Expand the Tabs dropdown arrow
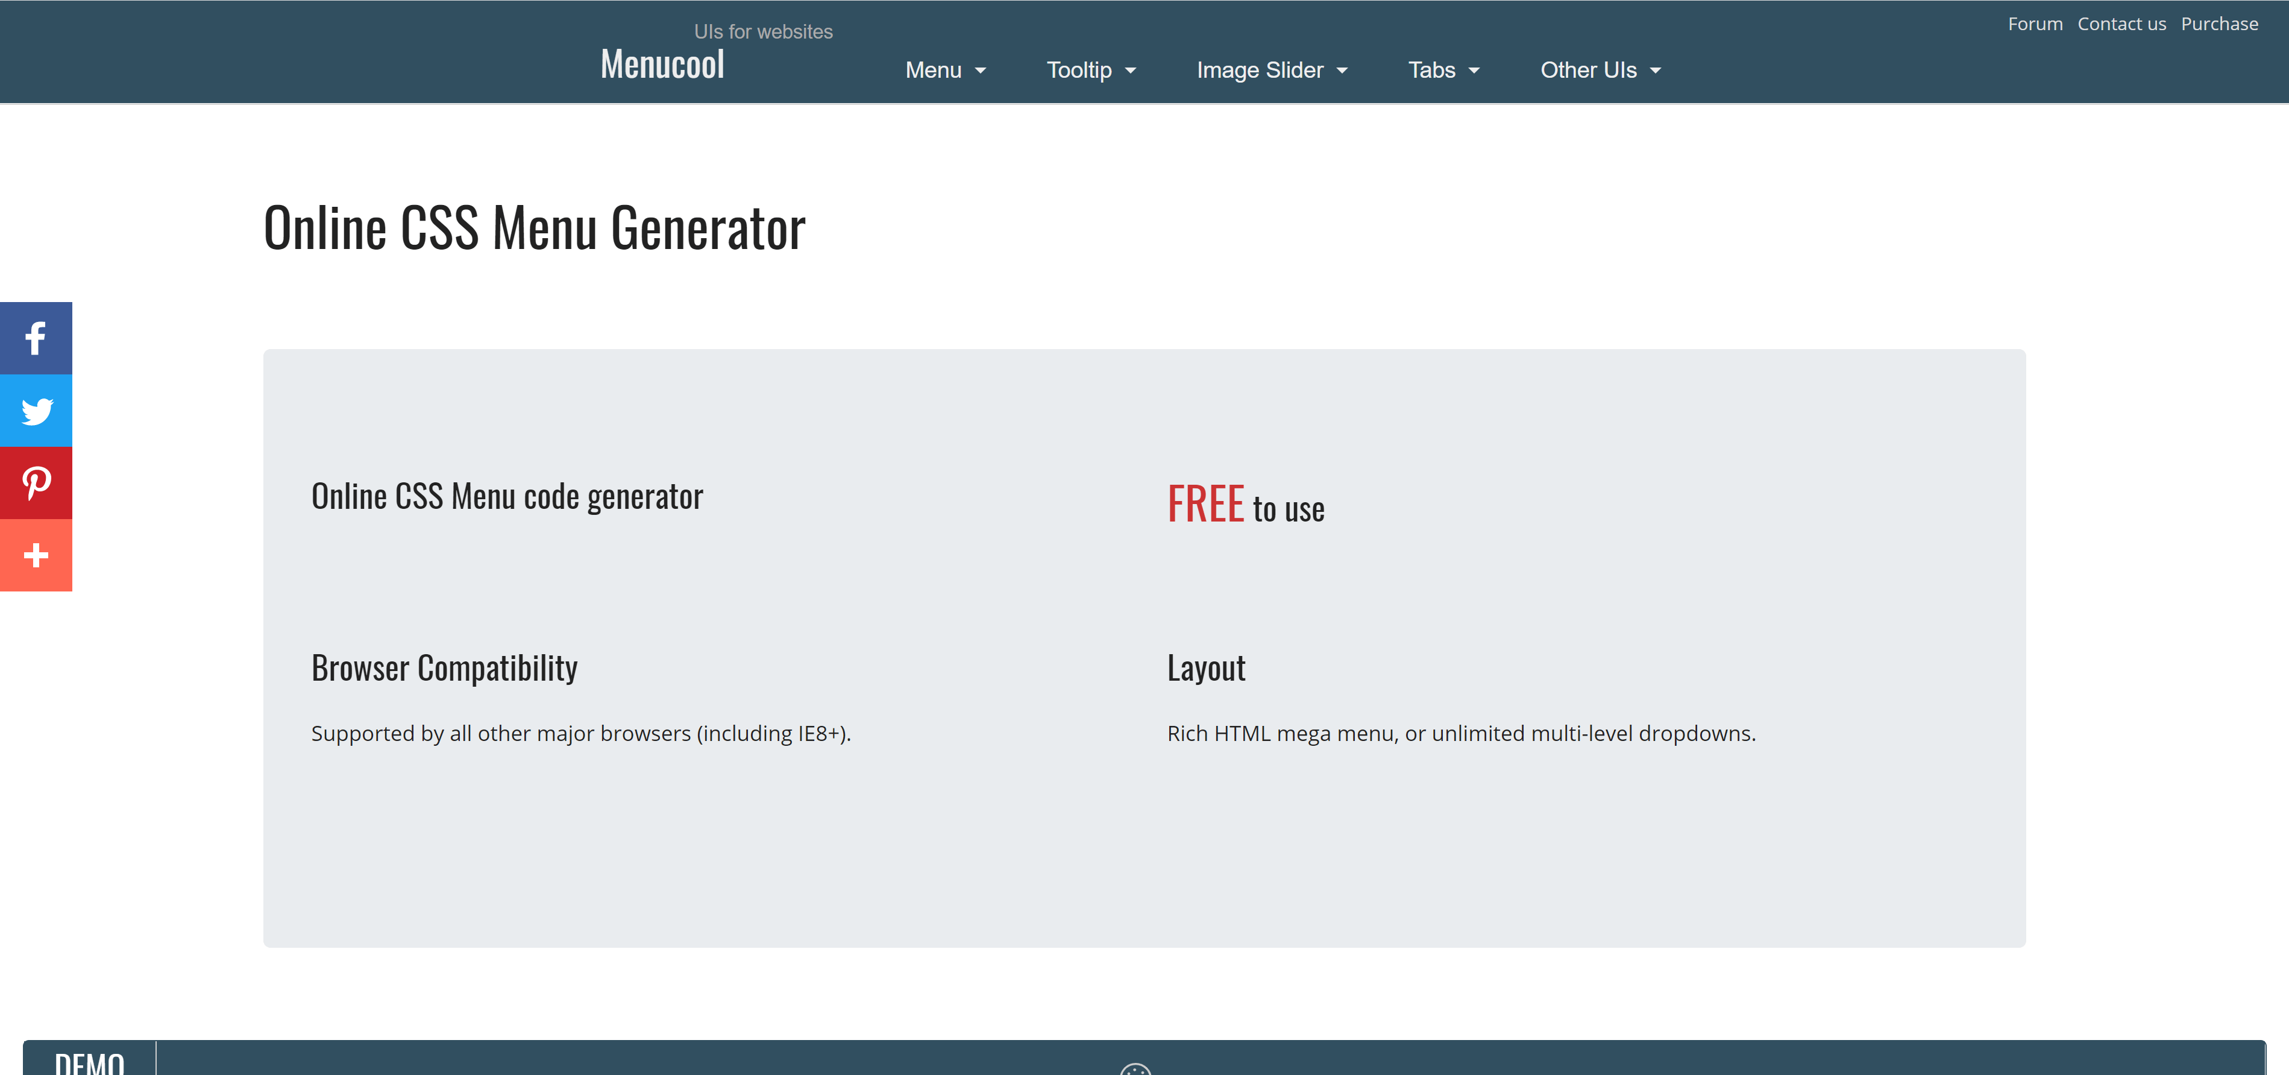The height and width of the screenshot is (1075, 2289). (1474, 71)
